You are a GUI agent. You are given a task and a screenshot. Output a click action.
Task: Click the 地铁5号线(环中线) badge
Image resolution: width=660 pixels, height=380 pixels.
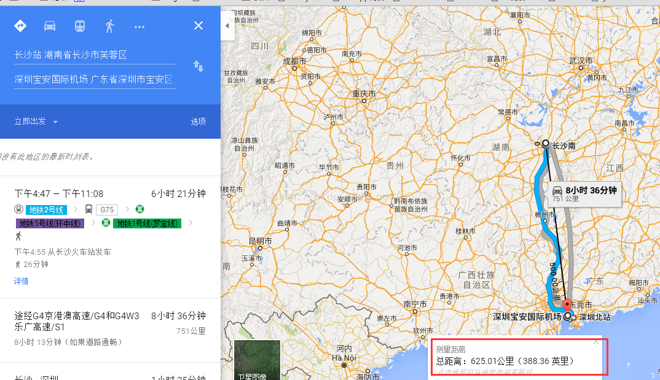coord(50,223)
